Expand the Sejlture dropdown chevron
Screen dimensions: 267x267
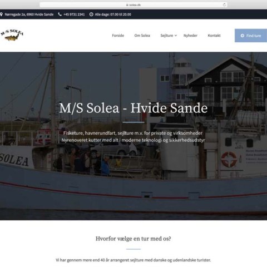point(176,36)
